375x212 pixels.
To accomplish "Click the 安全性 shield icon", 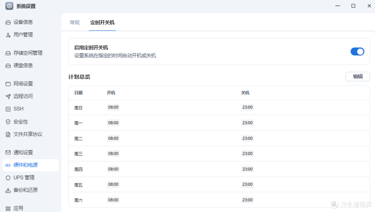I will coord(8,122).
